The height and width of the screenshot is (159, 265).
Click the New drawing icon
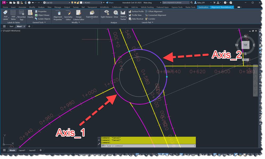(11, 3)
